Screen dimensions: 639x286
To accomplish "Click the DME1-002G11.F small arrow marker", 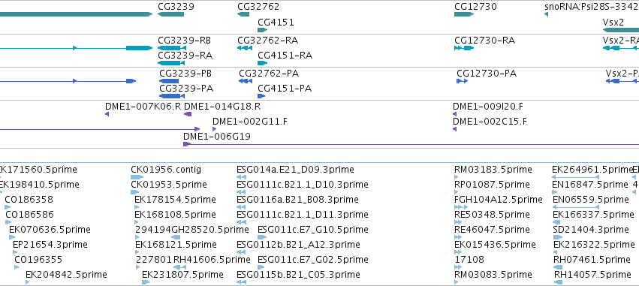I will tap(214, 129).
